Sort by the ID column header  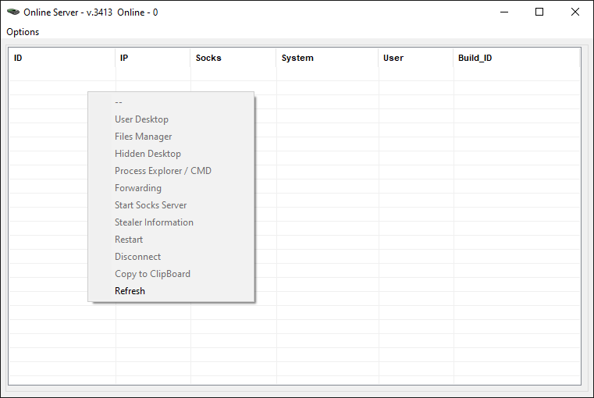click(62, 58)
